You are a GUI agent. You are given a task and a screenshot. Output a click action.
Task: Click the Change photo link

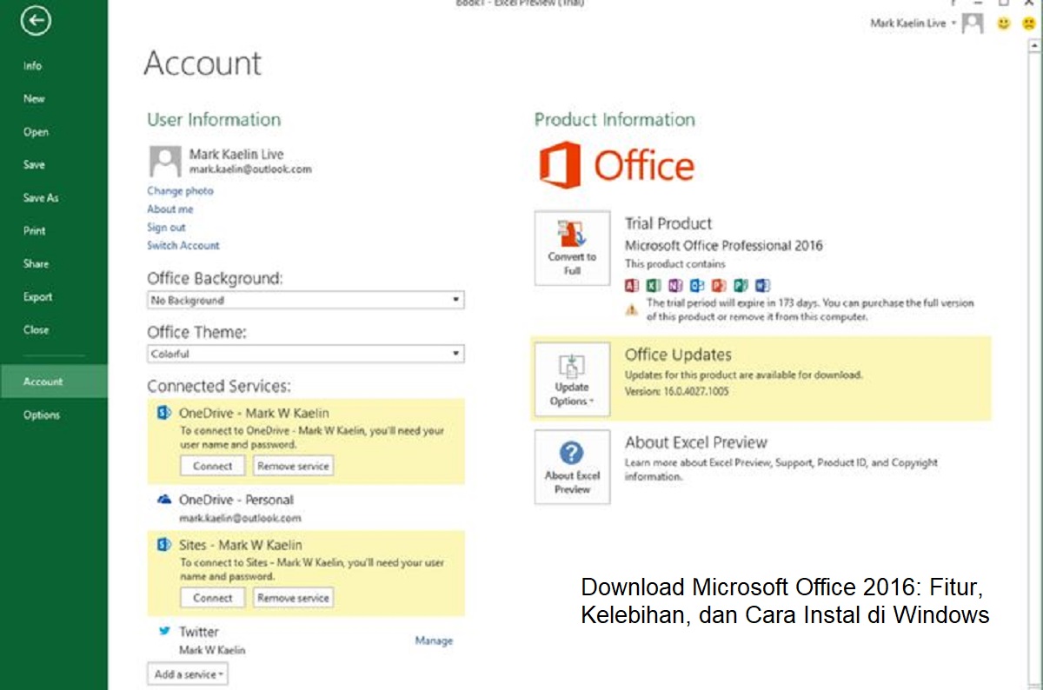coord(180,190)
